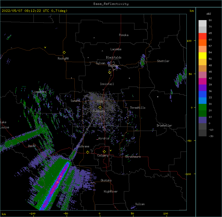Click the Base_Reflectivity title
The image size is (222, 217).
point(111,4)
